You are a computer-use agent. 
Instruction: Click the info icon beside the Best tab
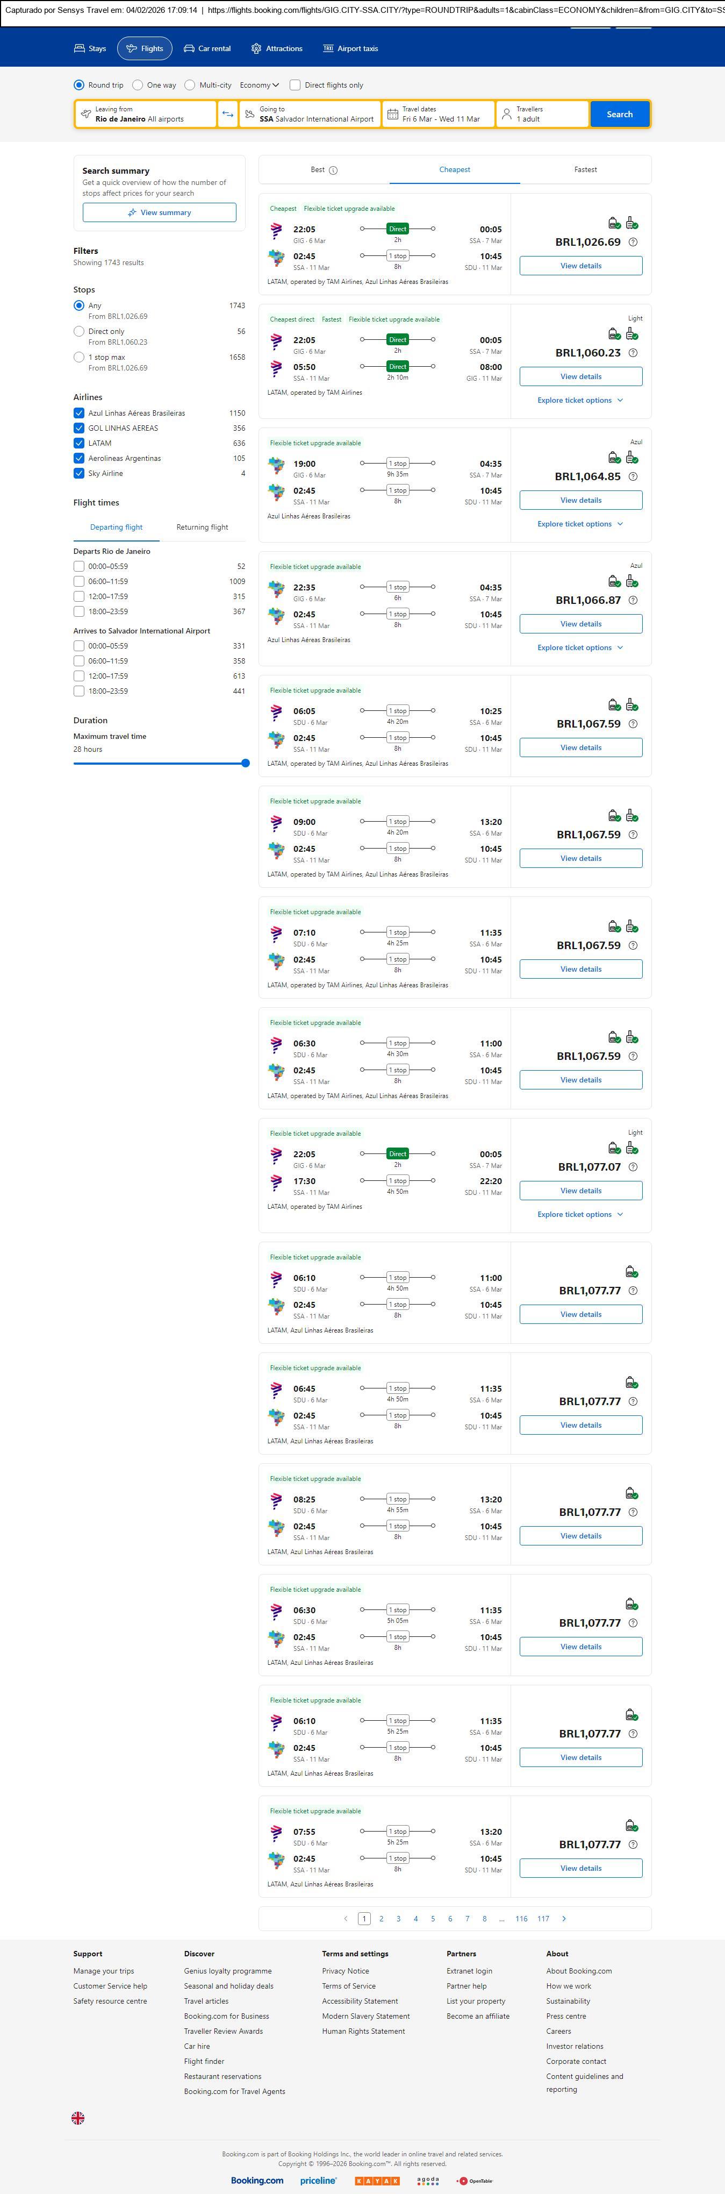click(334, 170)
